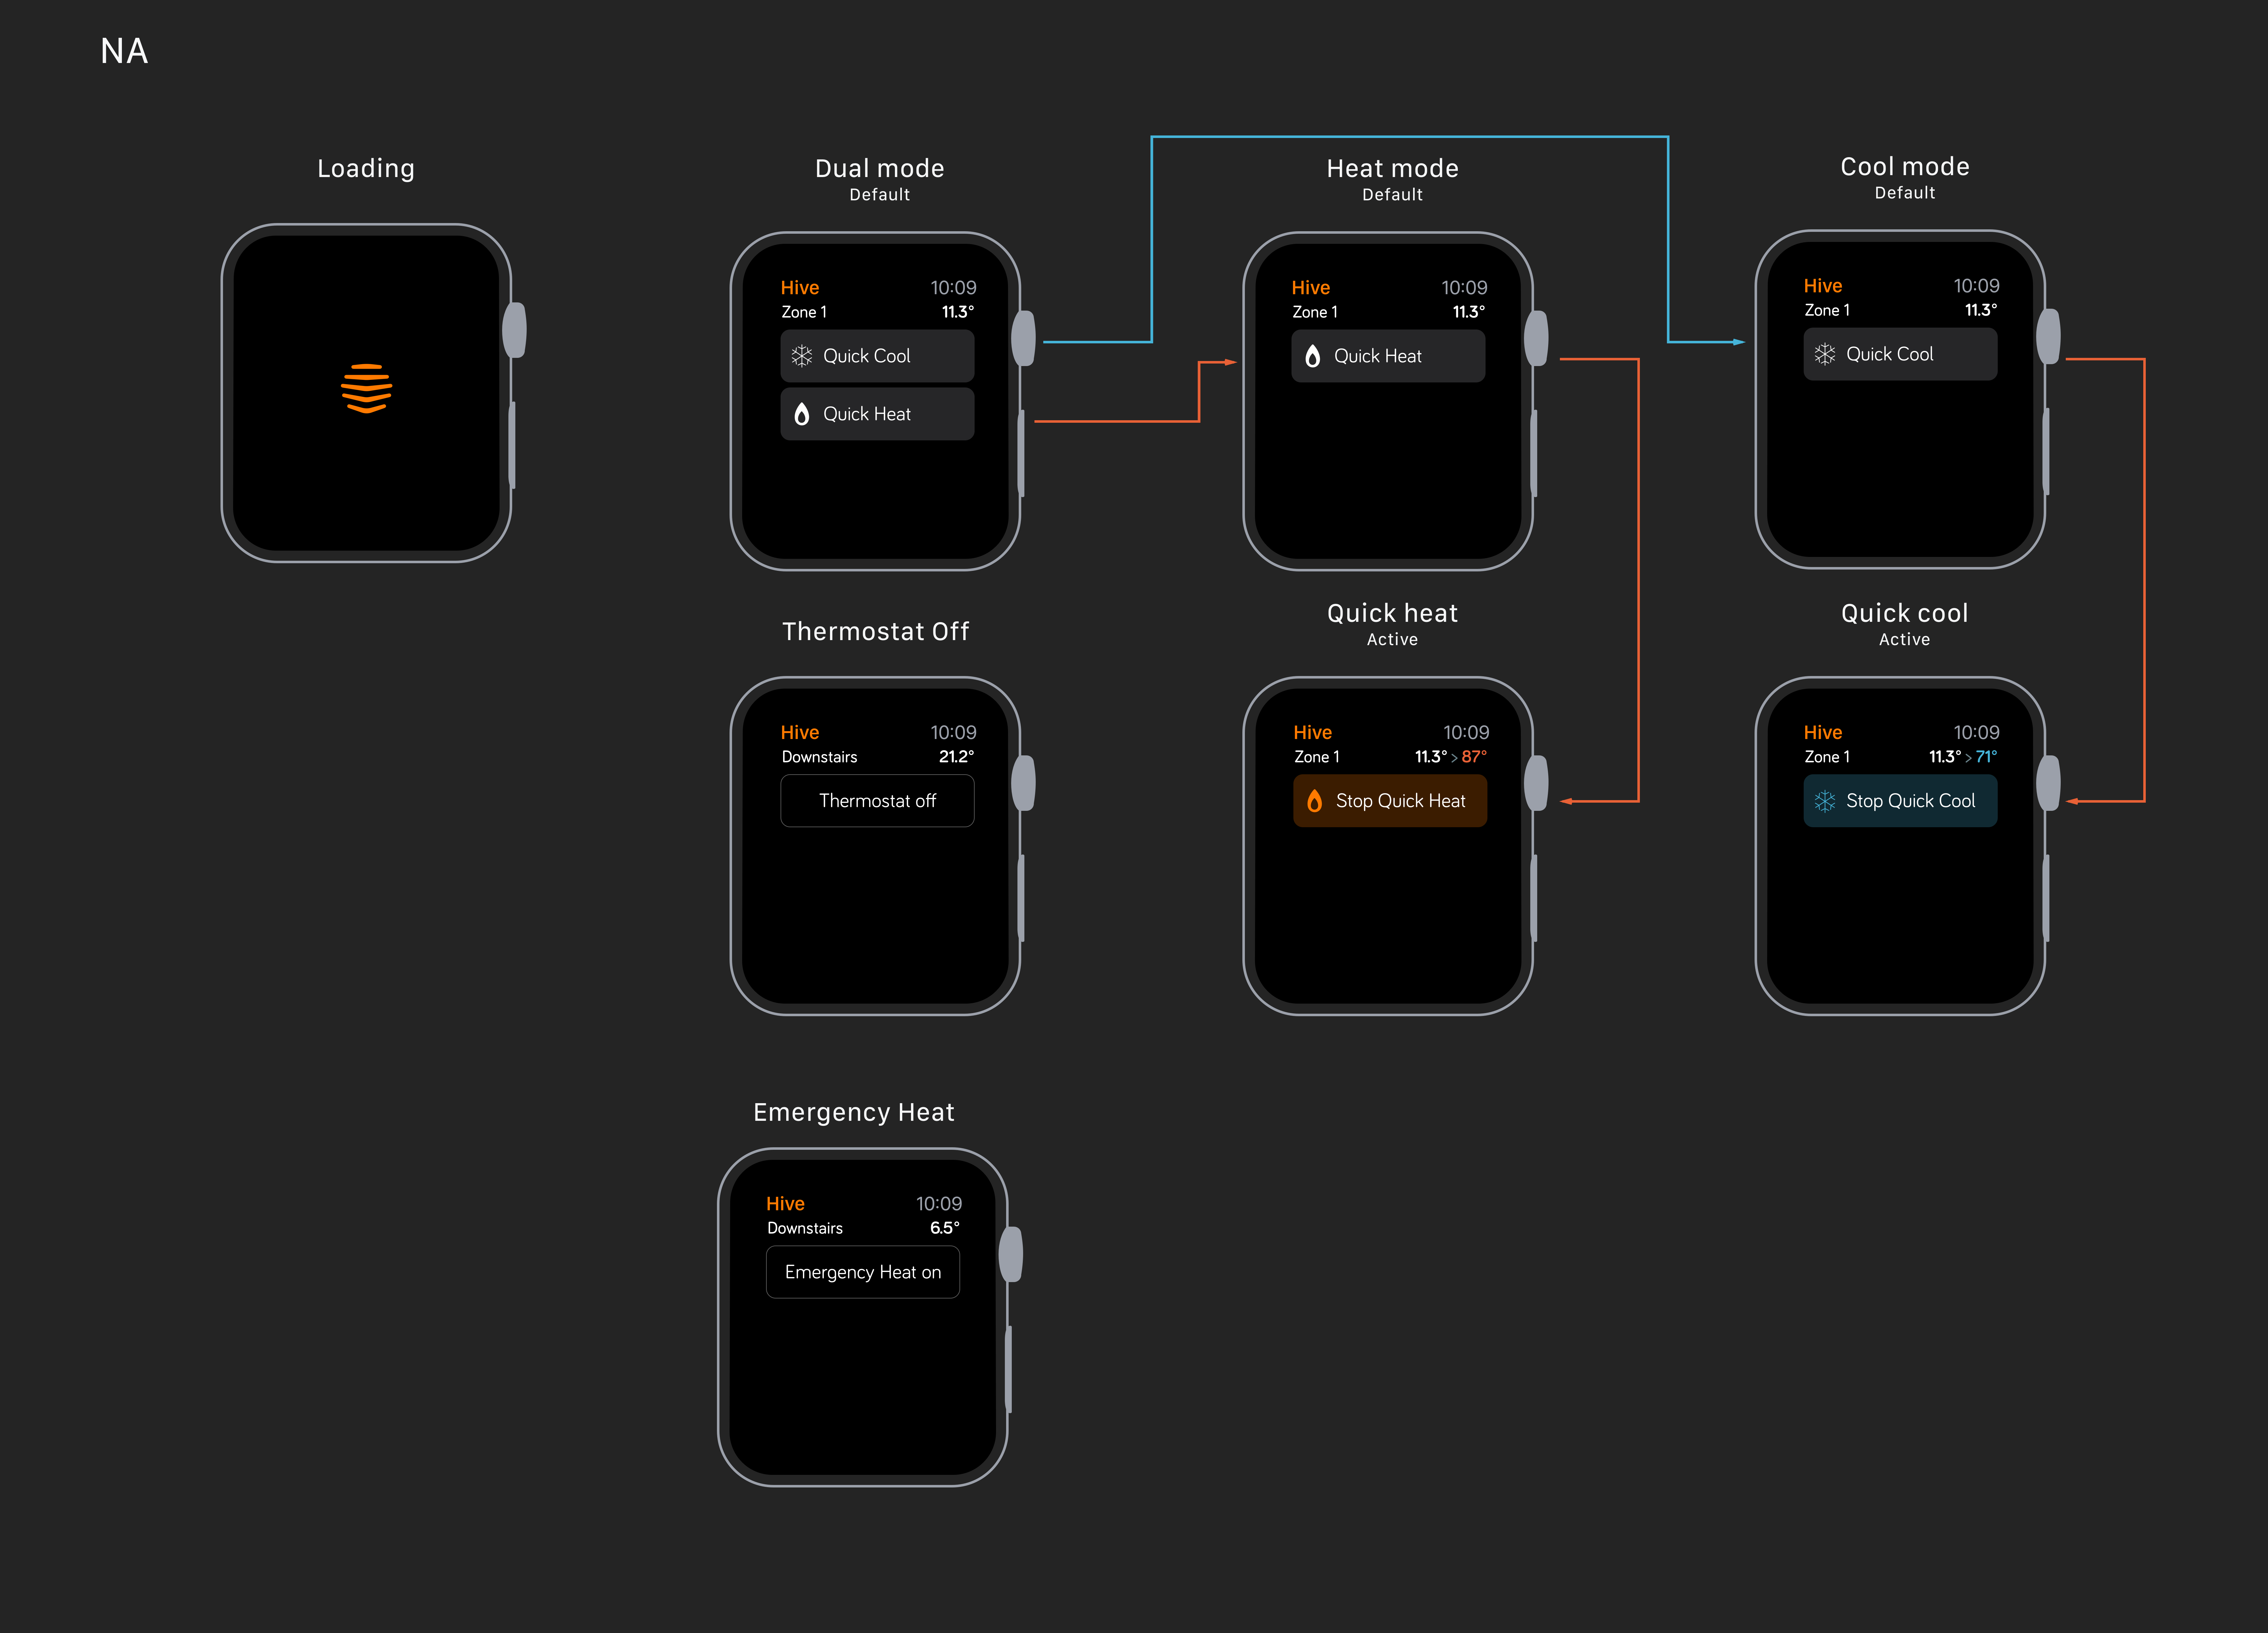The image size is (2268, 1633).
Task: Click blue snowflake icon on Stop Quick Cool
Action: click(x=1825, y=801)
